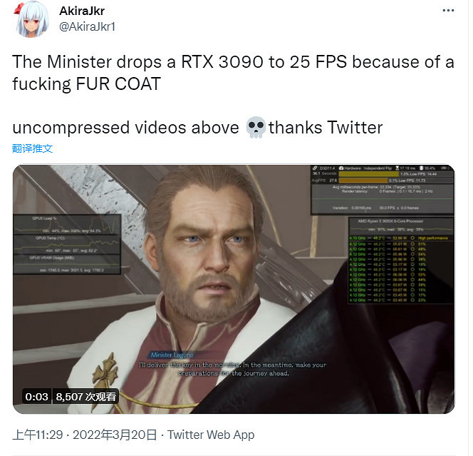Click the 8,507 view count label
The width and height of the screenshot is (473, 456).
85,397
